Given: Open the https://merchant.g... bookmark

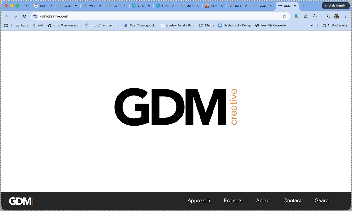Looking at the screenshot, I should pyautogui.click(x=102, y=25).
